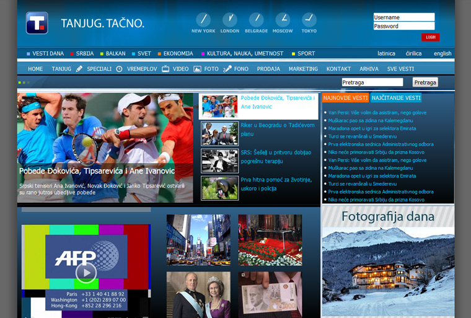Switch to Najčitanije vesti tab
Viewport: 471px width, 318px height.
[x=396, y=98]
